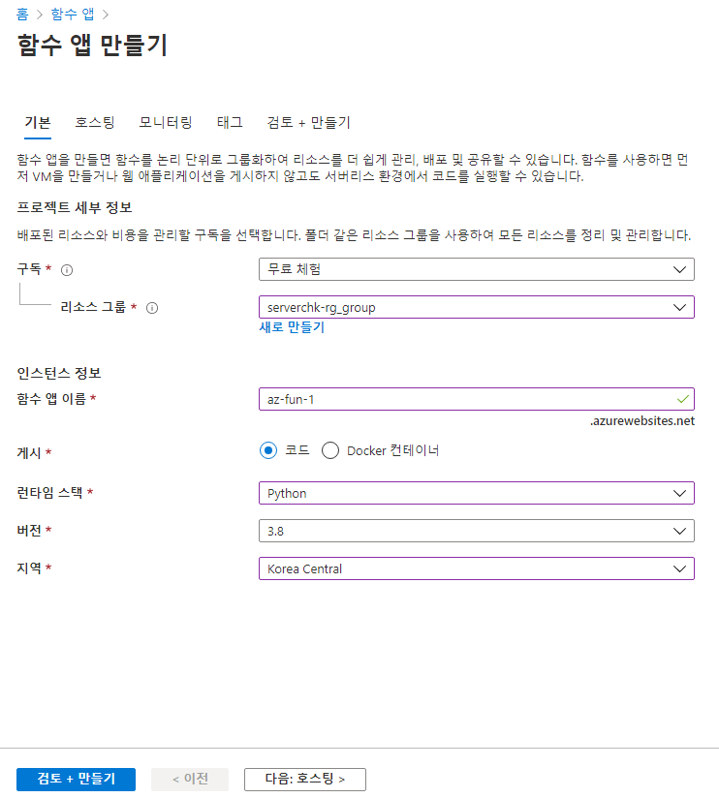The width and height of the screenshot is (719, 798).
Task: Open the 지역 Korea Central dropdown
Action: (477, 568)
